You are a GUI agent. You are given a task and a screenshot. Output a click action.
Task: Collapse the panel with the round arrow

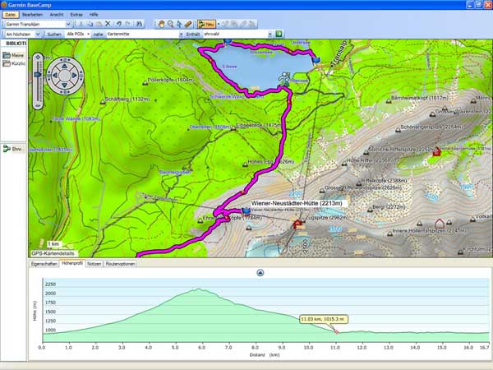[x=260, y=273]
